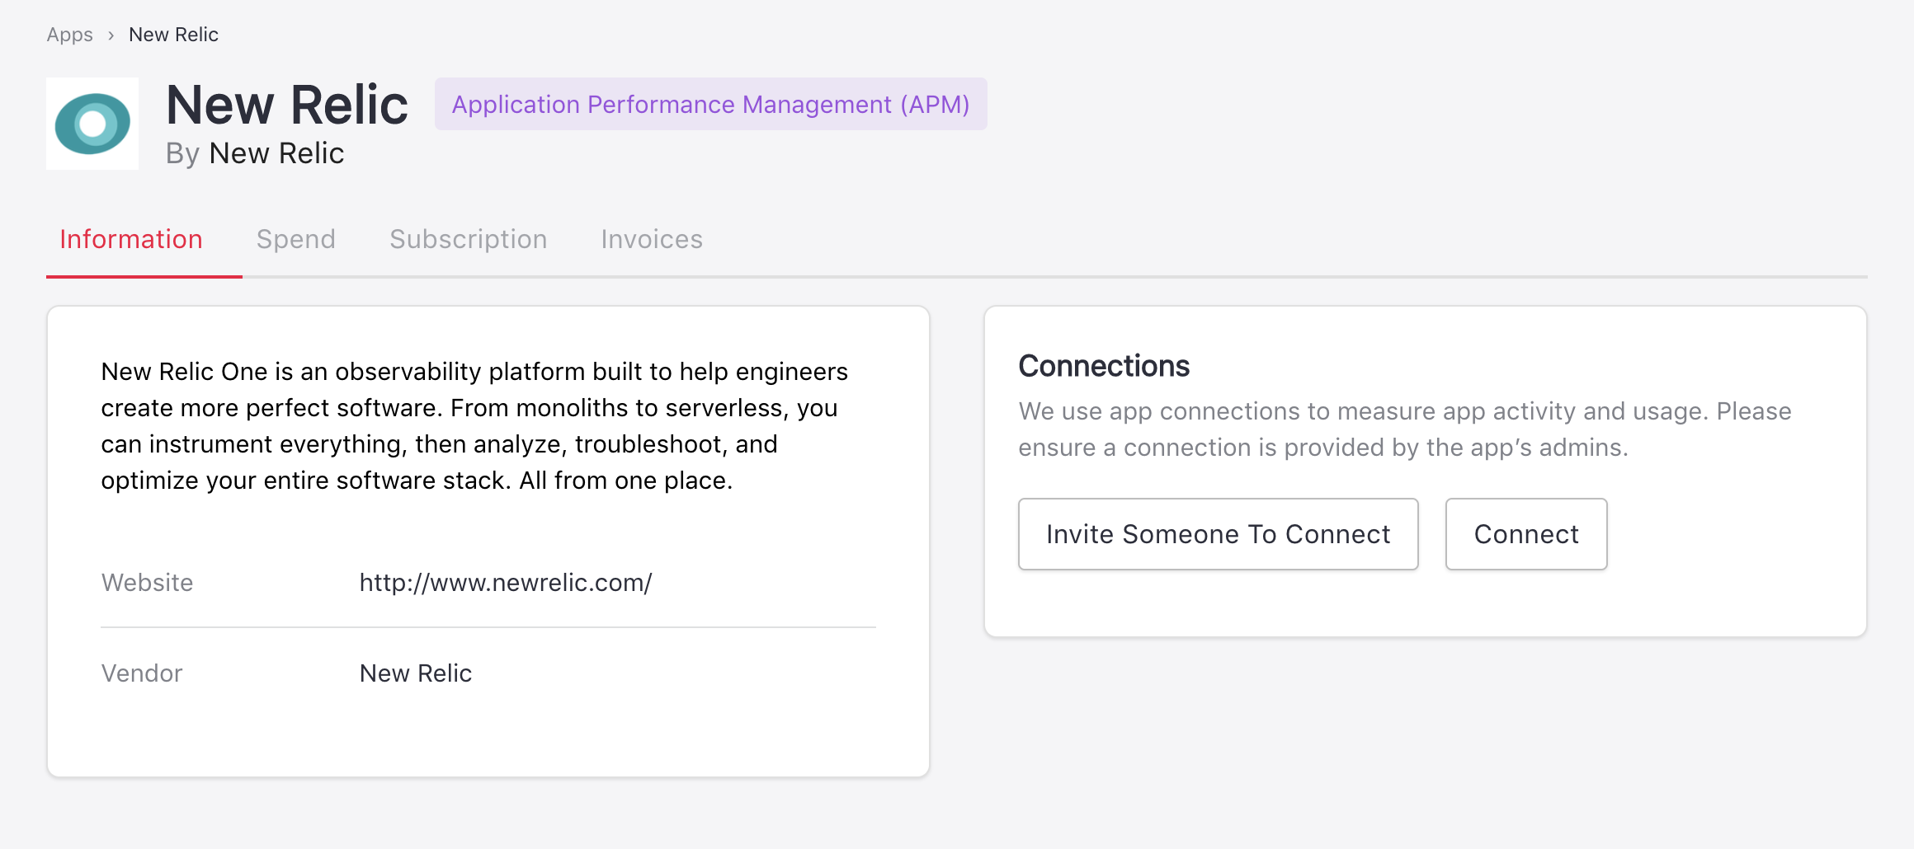View the Invoices tab
Screen dimensions: 1914x849
[651, 239]
